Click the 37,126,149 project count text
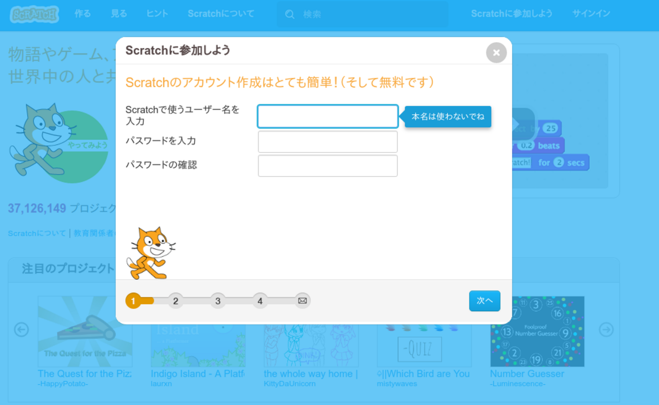 pyautogui.click(x=37, y=208)
